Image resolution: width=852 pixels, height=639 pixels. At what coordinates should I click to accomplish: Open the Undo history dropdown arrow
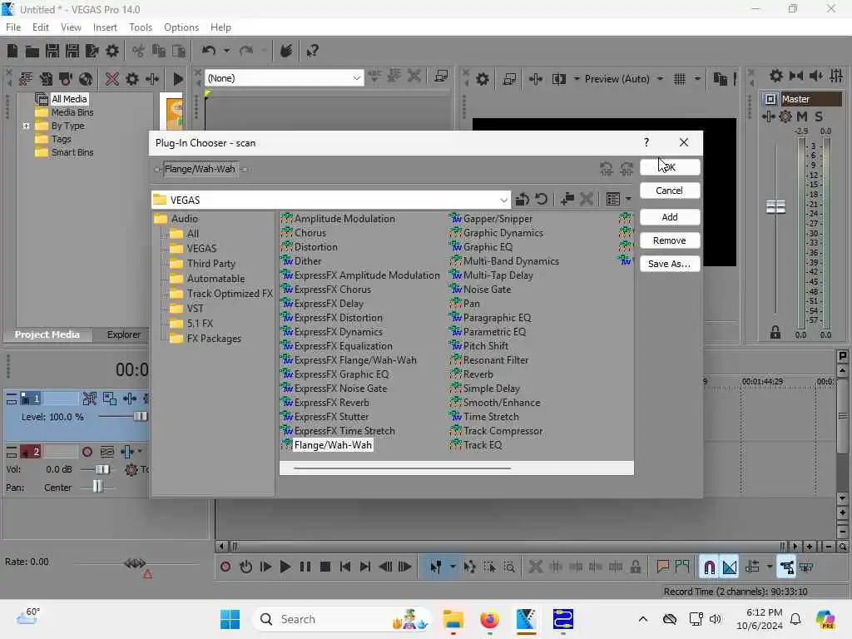click(x=226, y=51)
